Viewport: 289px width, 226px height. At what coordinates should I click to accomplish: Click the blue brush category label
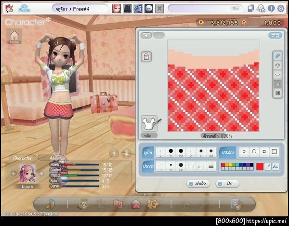(x=148, y=152)
